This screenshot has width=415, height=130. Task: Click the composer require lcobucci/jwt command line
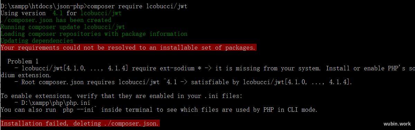coord(137,6)
